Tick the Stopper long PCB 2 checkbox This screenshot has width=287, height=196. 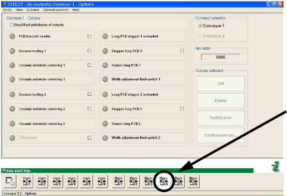click(x=182, y=109)
